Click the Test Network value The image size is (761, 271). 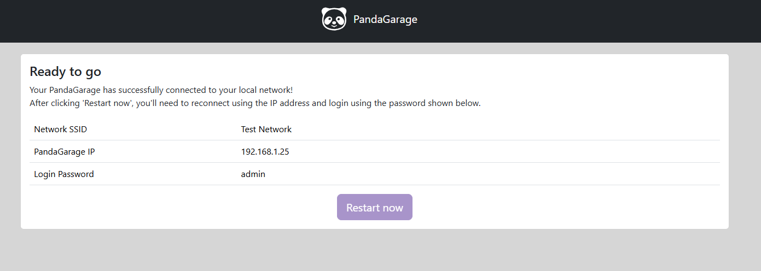click(266, 129)
